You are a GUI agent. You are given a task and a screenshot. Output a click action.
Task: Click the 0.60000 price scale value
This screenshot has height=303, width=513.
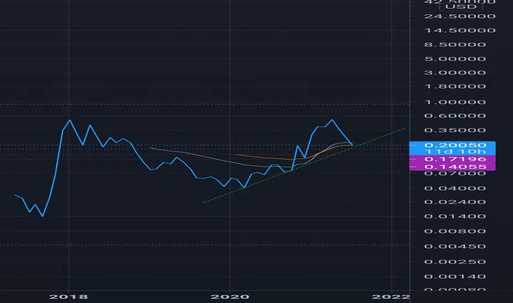[x=455, y=116]
